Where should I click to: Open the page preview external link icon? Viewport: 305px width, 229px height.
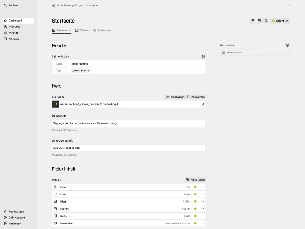[252, 21]
